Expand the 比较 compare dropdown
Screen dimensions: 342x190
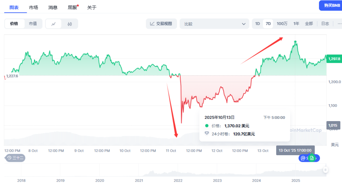click(214, 24)
